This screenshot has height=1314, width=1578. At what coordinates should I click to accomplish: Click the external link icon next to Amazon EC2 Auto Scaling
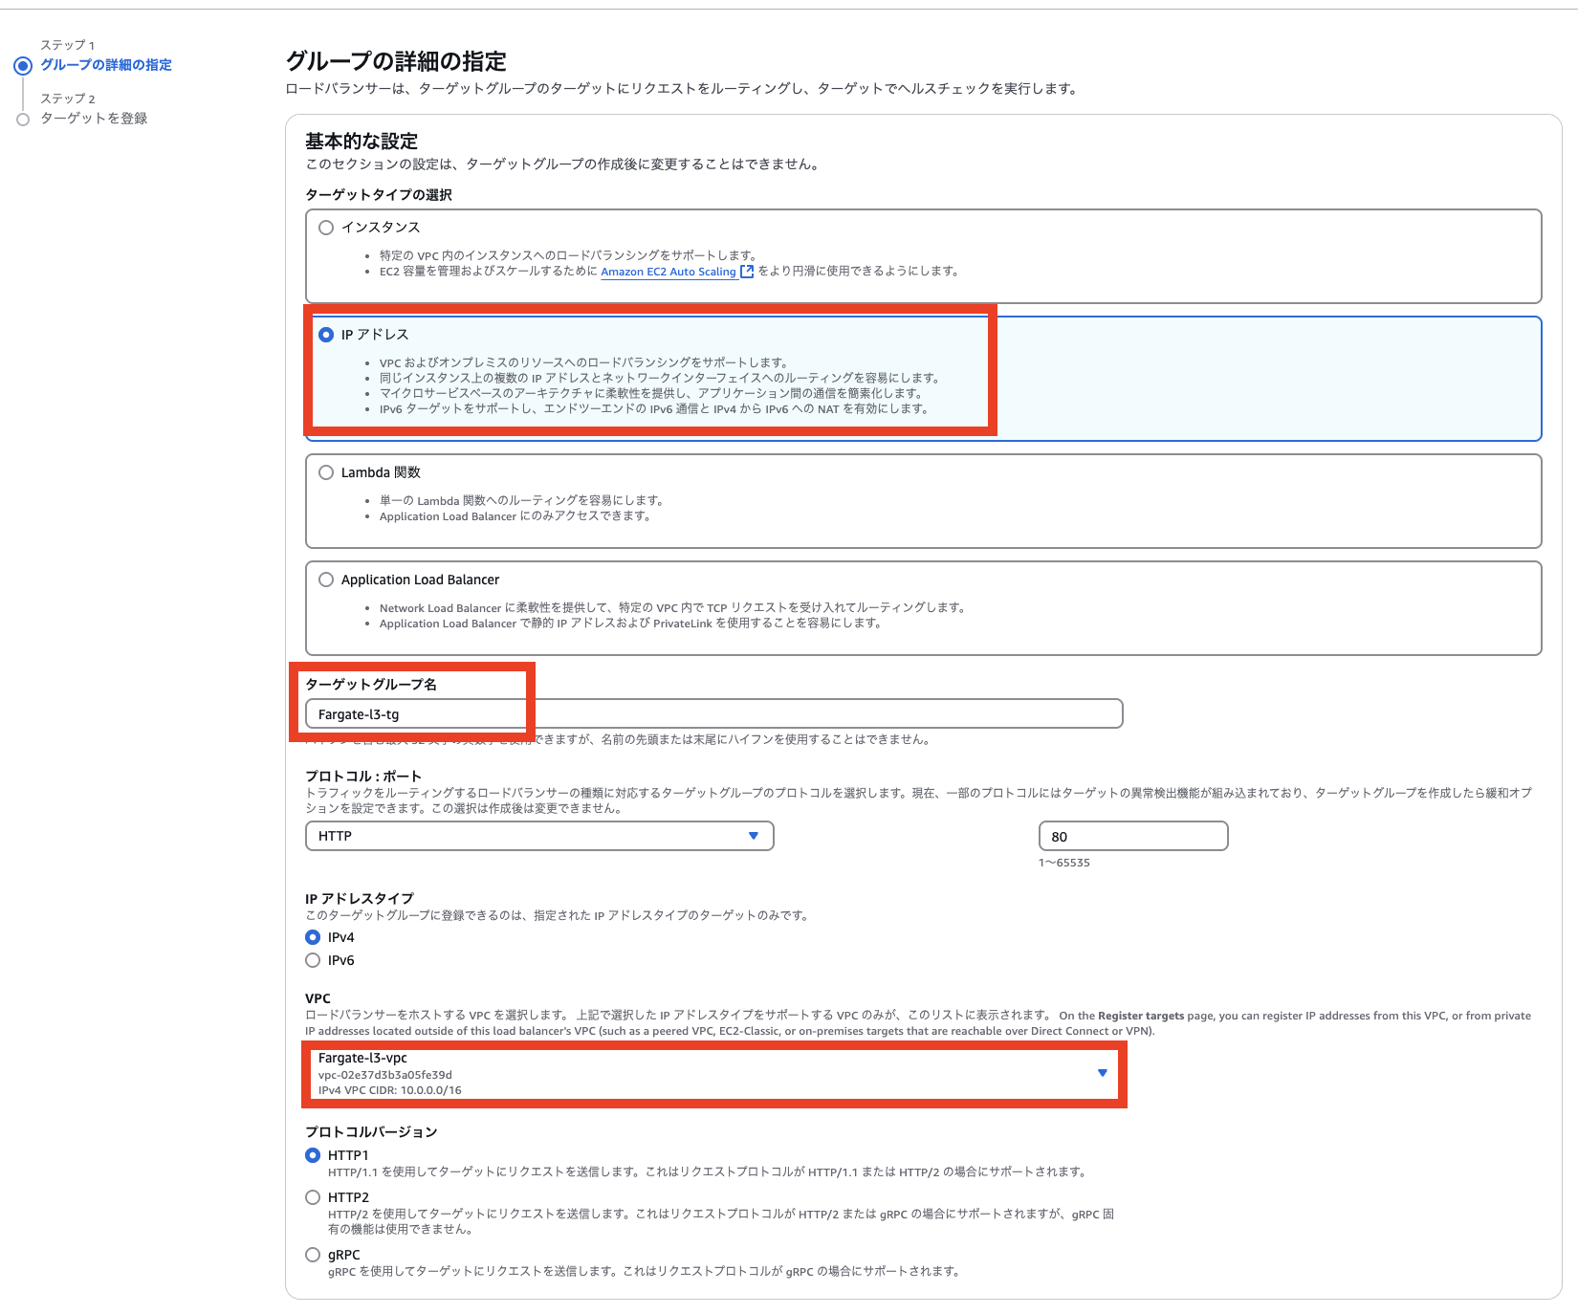[746, 272]
